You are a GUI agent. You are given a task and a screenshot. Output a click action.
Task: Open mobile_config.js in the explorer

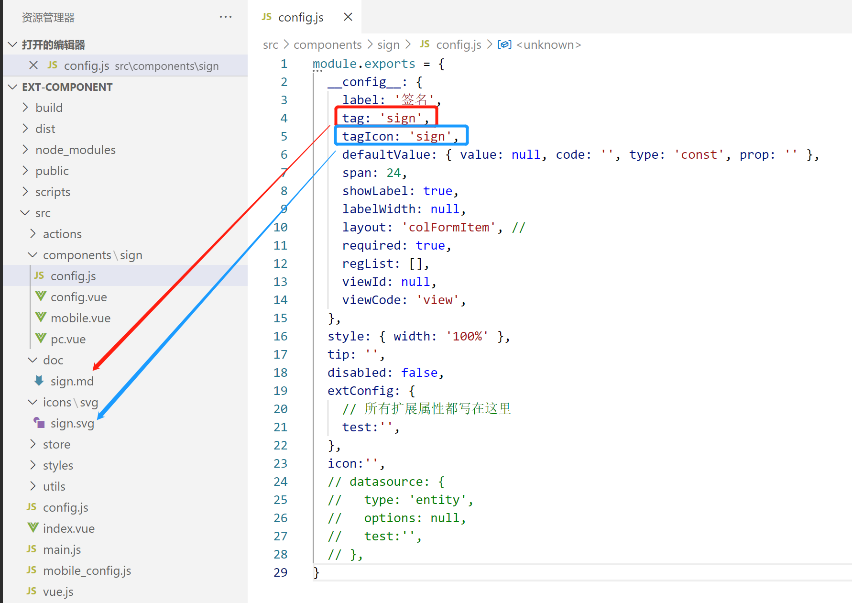(x=87, y=570)
